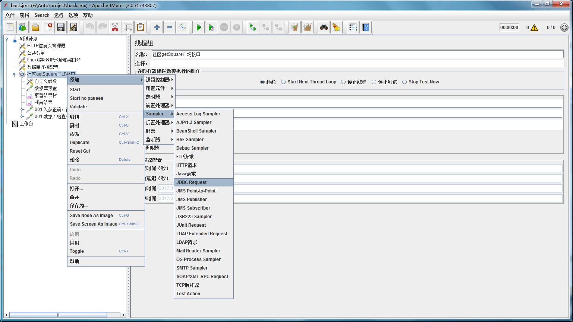Open the 文件 menu
This screenshot has width=573, height=322.
click(10, 15)
